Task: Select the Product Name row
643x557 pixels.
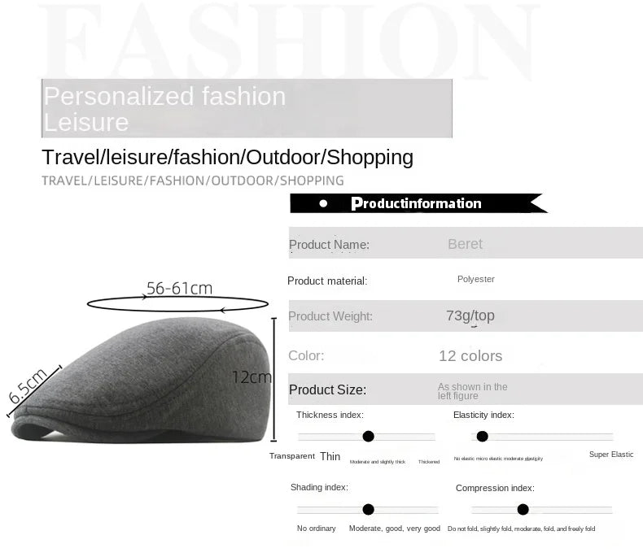Action: pos(466,244)
